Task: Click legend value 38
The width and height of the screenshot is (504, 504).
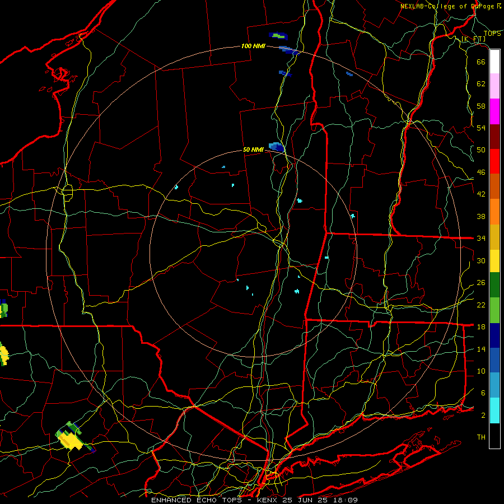Action: click(481, 216)
